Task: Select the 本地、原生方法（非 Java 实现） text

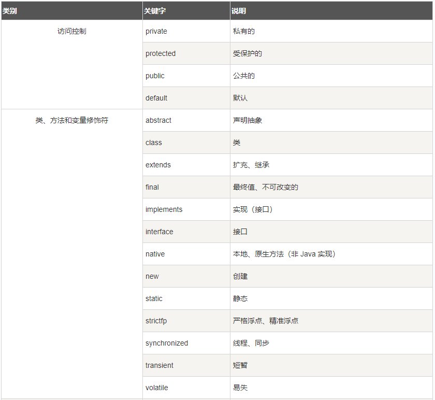Action: (285, 254)
